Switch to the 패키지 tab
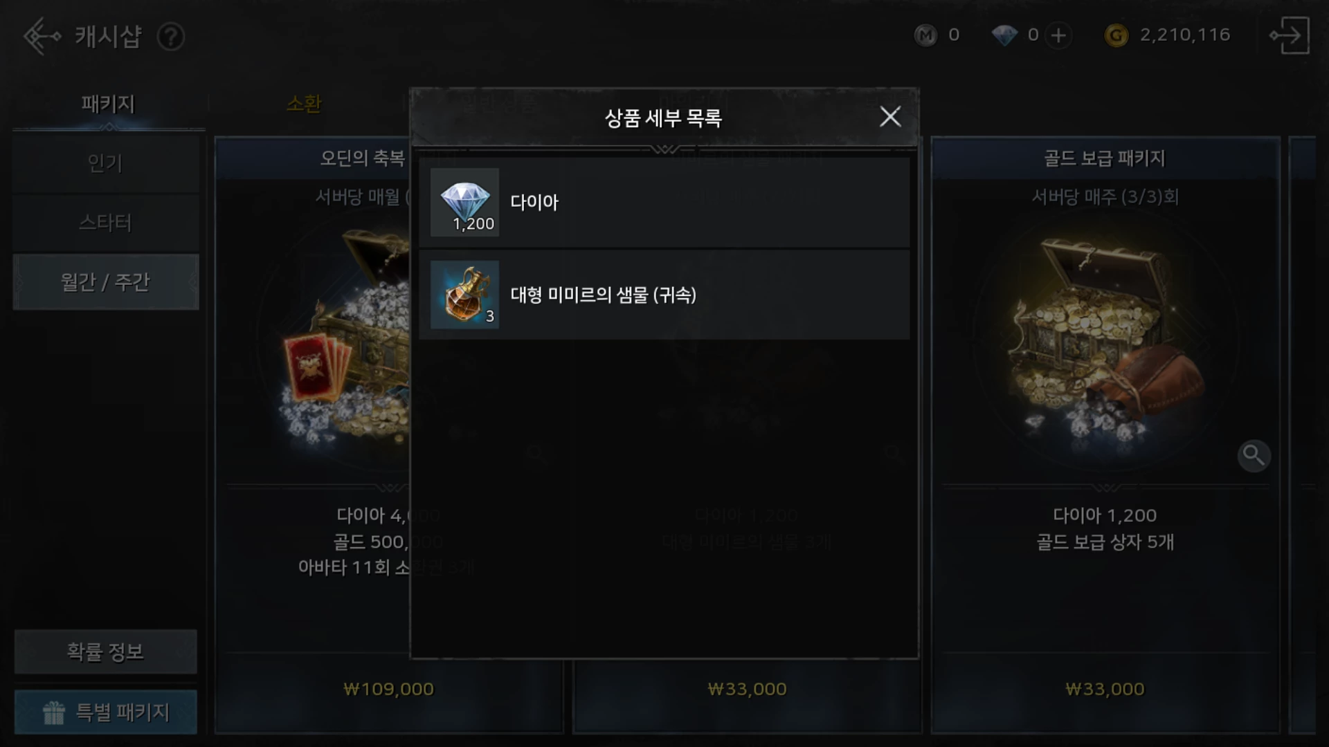The width and height of the screenshot is (1329, 747). pos(108,104)
